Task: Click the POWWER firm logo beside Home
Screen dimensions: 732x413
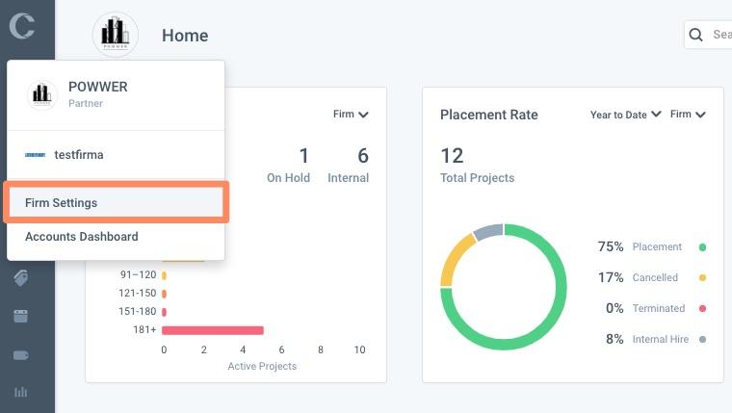Action: (116, 35)
